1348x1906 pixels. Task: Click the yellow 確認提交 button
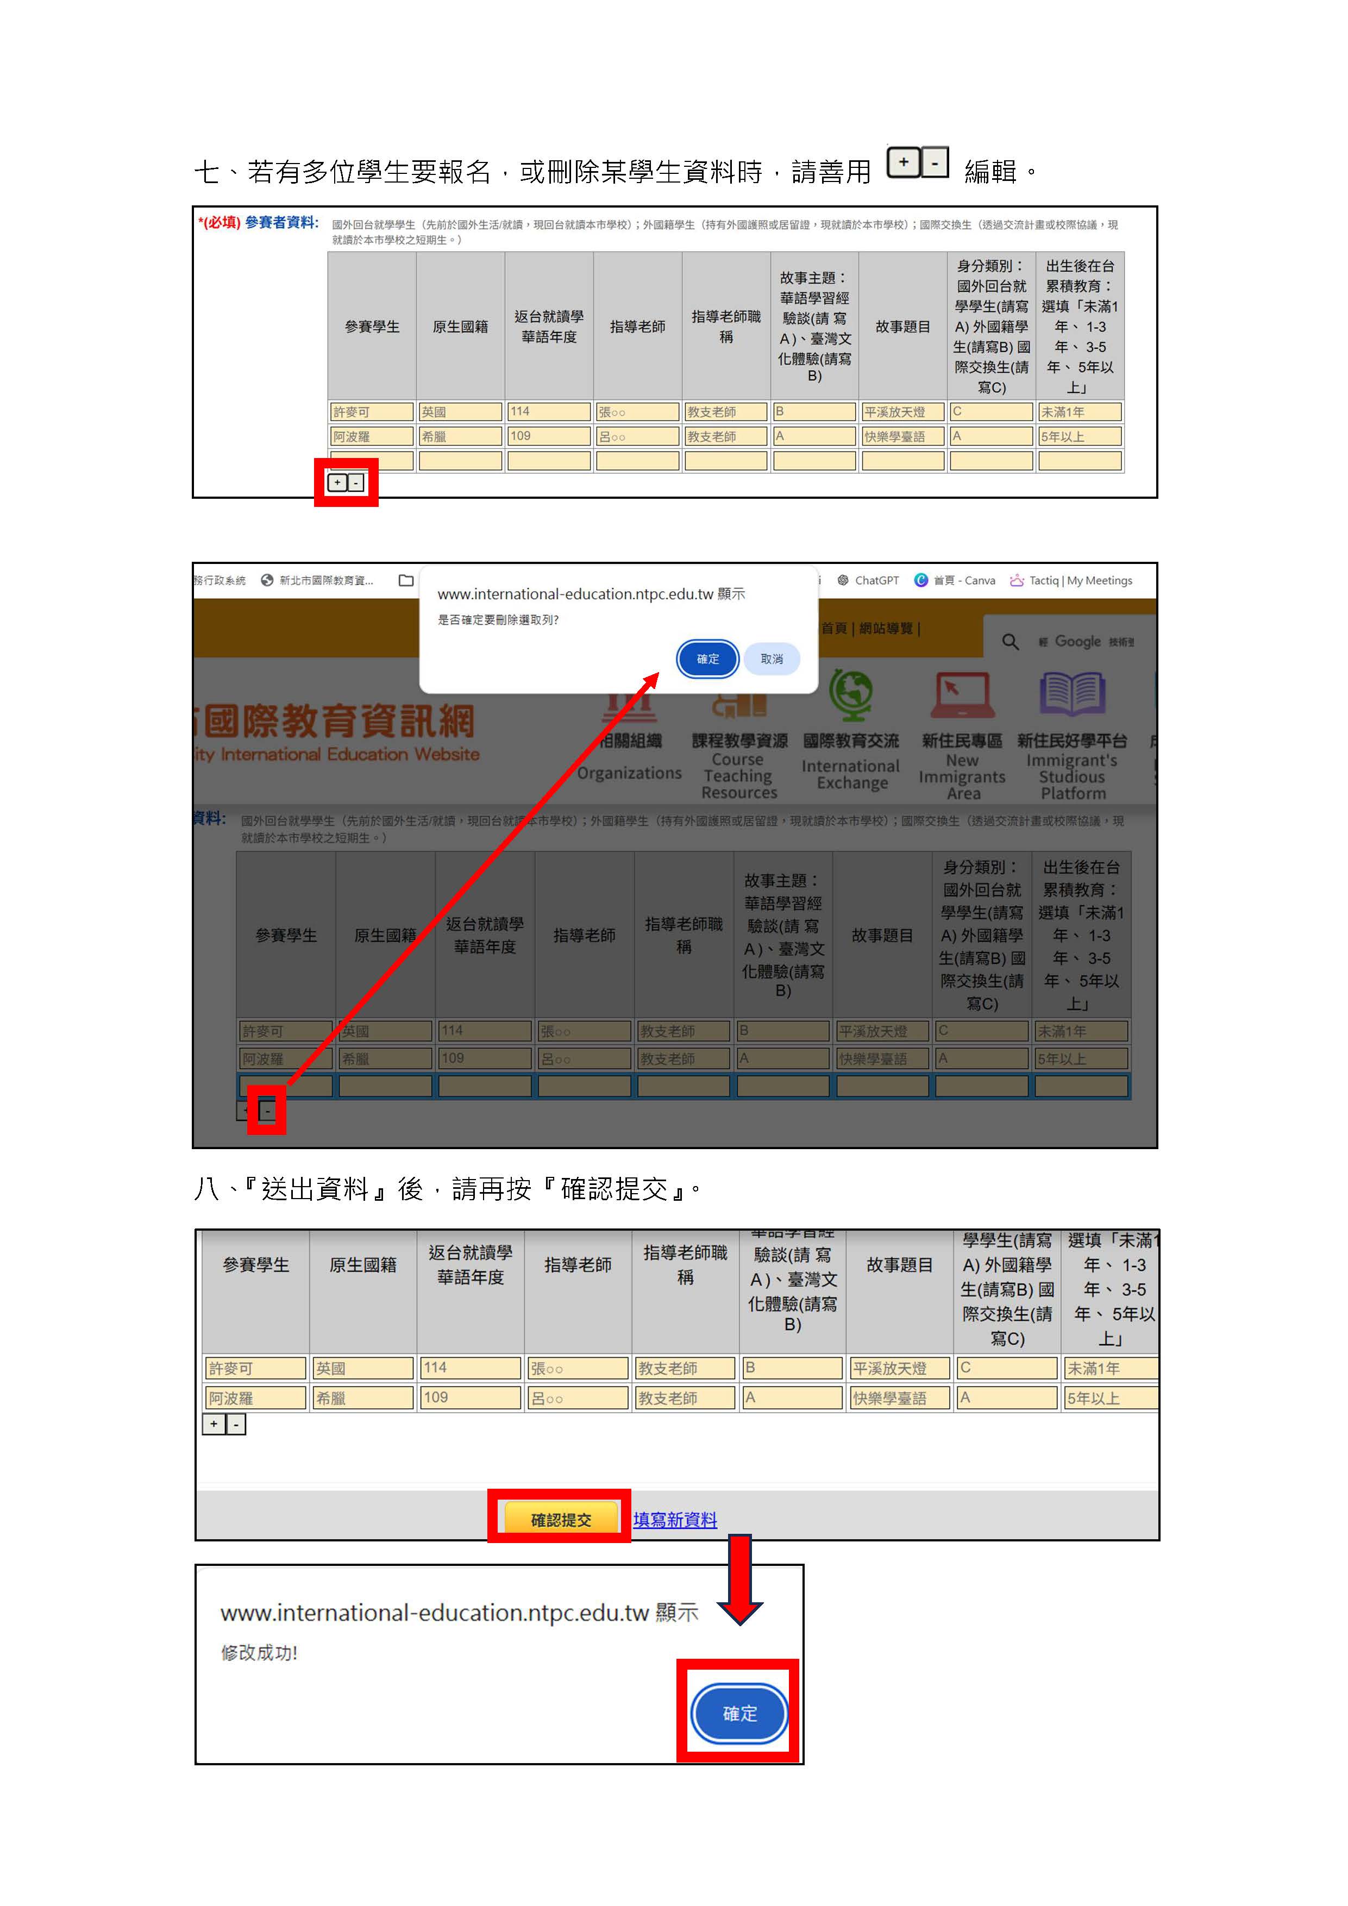coord(560,1520)
